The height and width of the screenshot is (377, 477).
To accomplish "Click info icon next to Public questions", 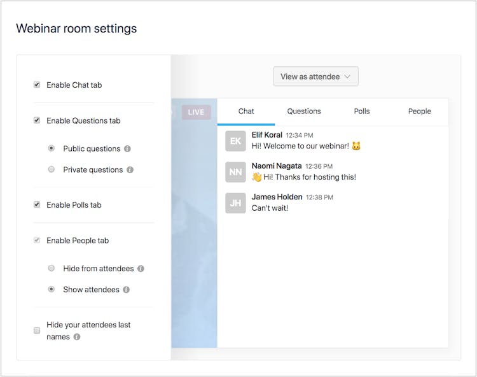I will click(127, 149).
